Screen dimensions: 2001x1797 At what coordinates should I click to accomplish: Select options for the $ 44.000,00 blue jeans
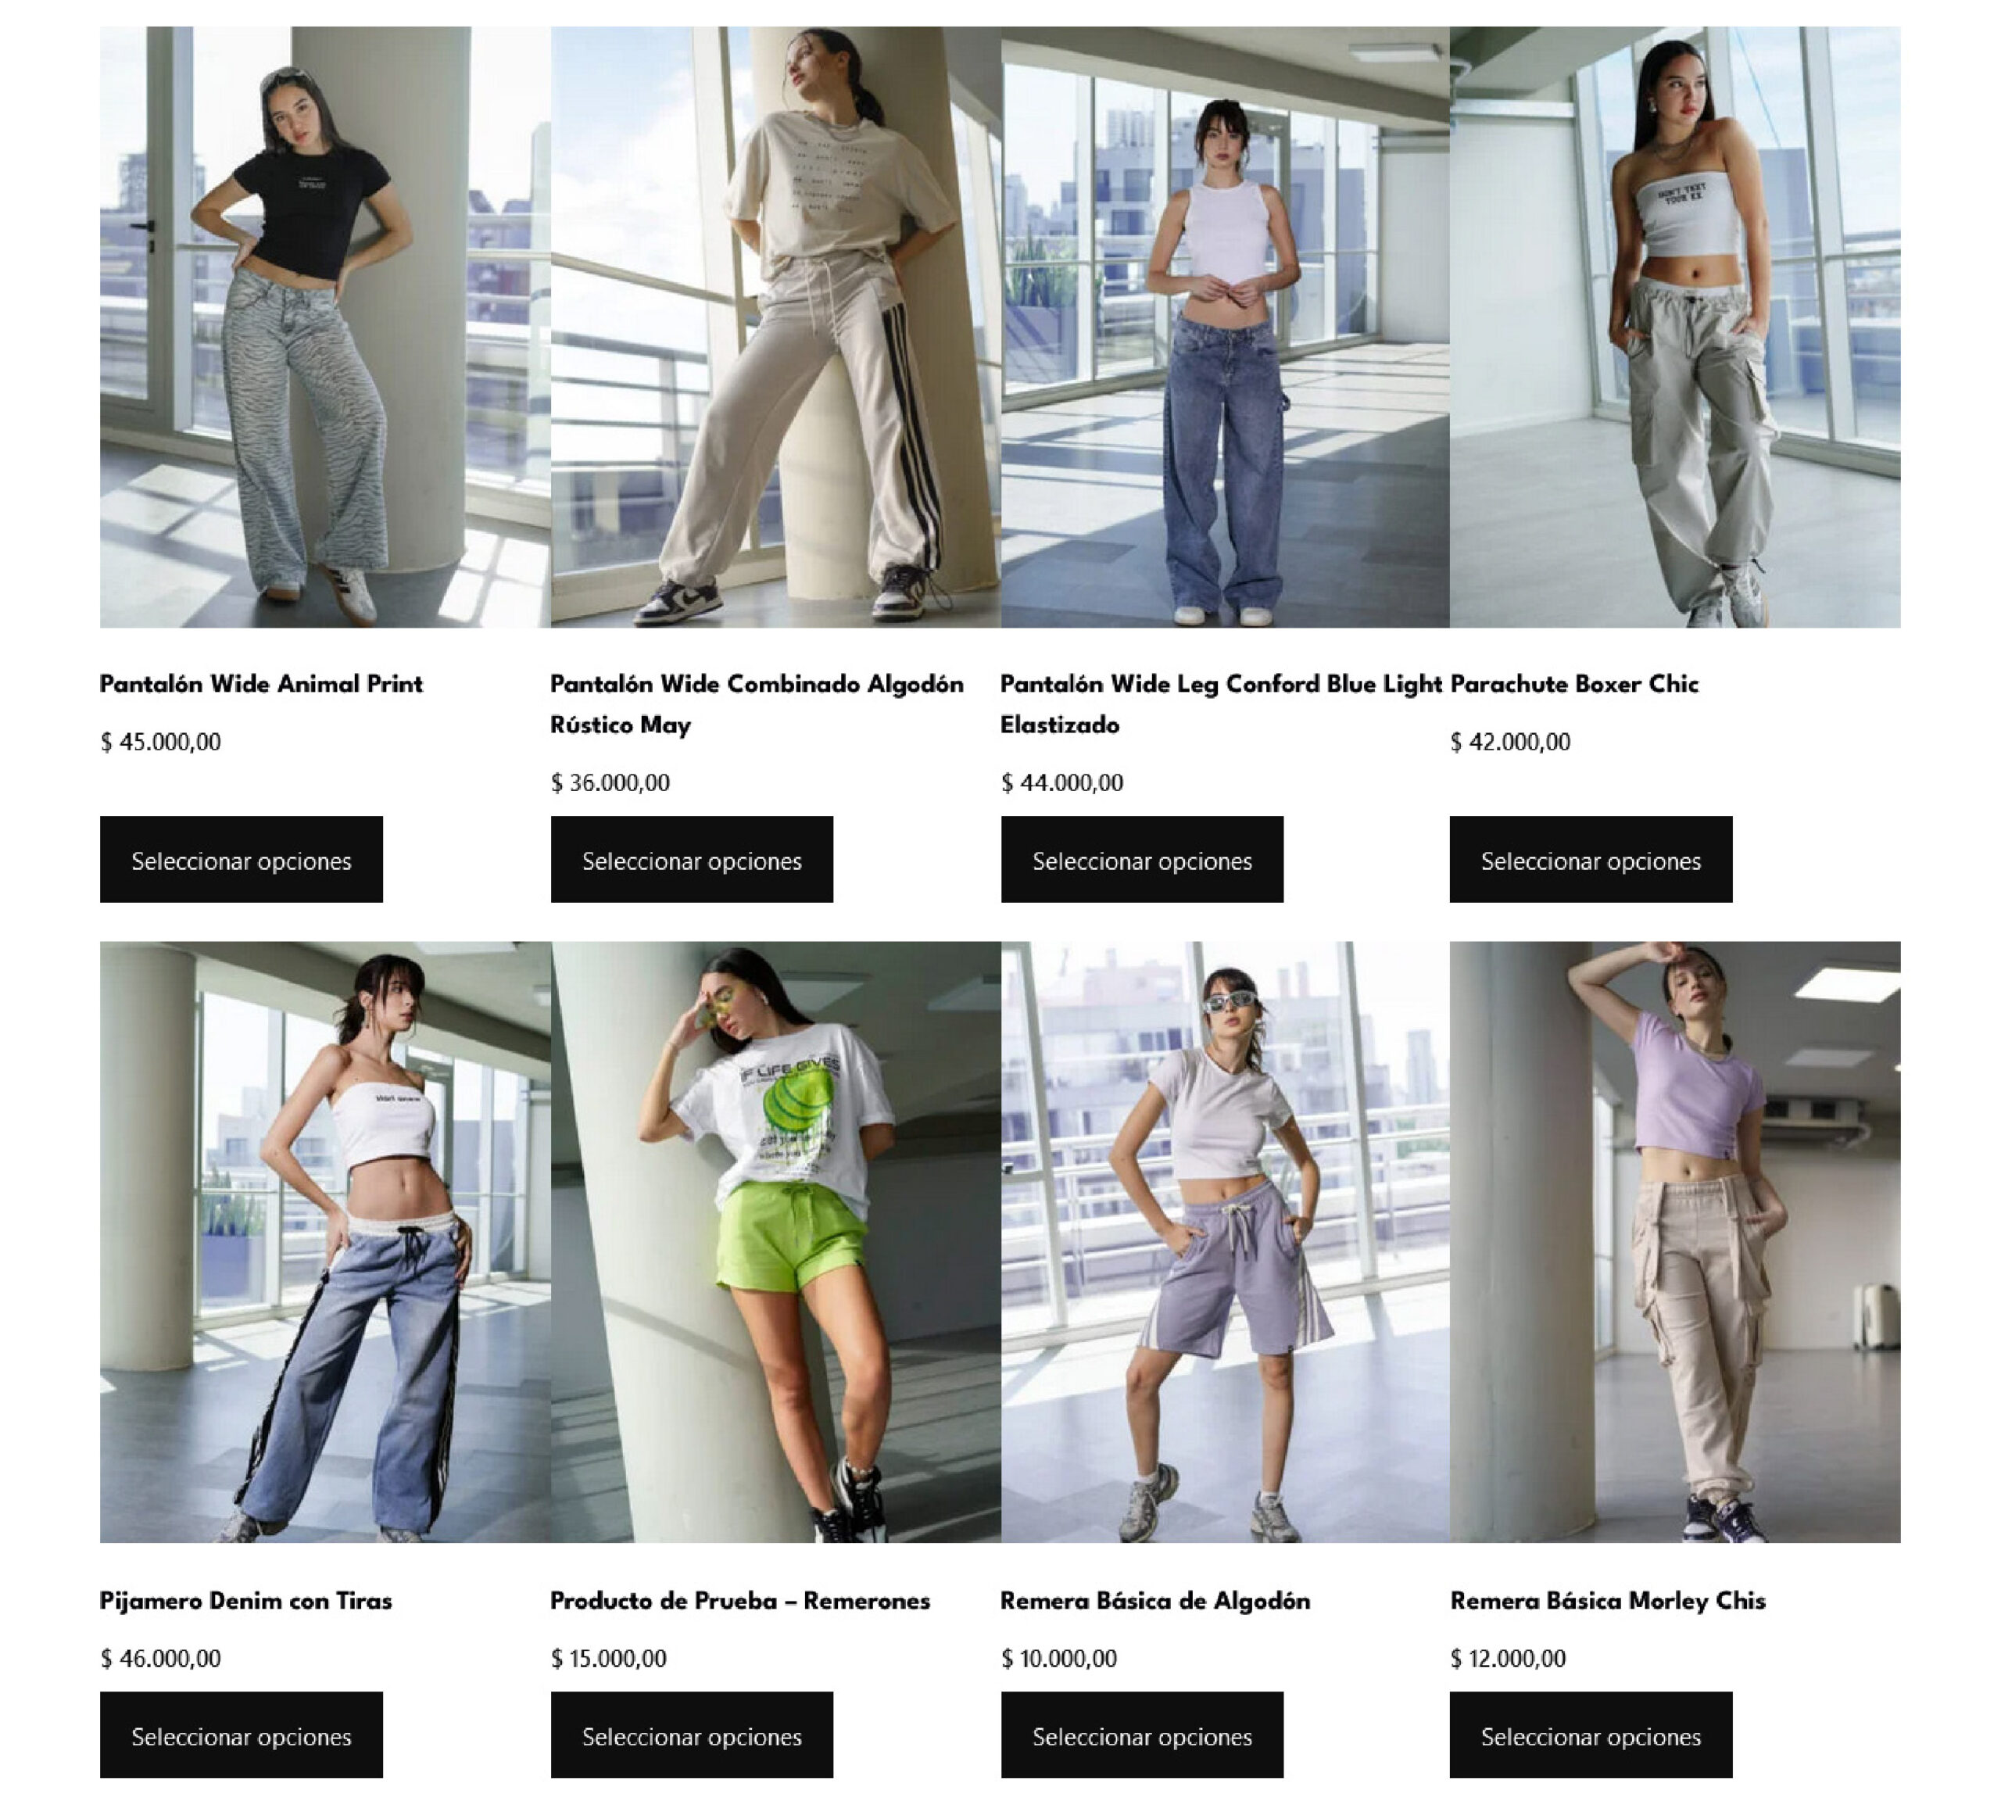pyautogui.click(x=1142, y=859)
